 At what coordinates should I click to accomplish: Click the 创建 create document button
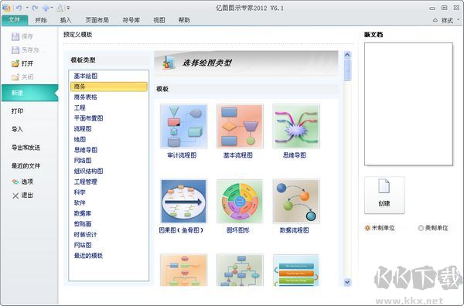(x=384, y=195)
